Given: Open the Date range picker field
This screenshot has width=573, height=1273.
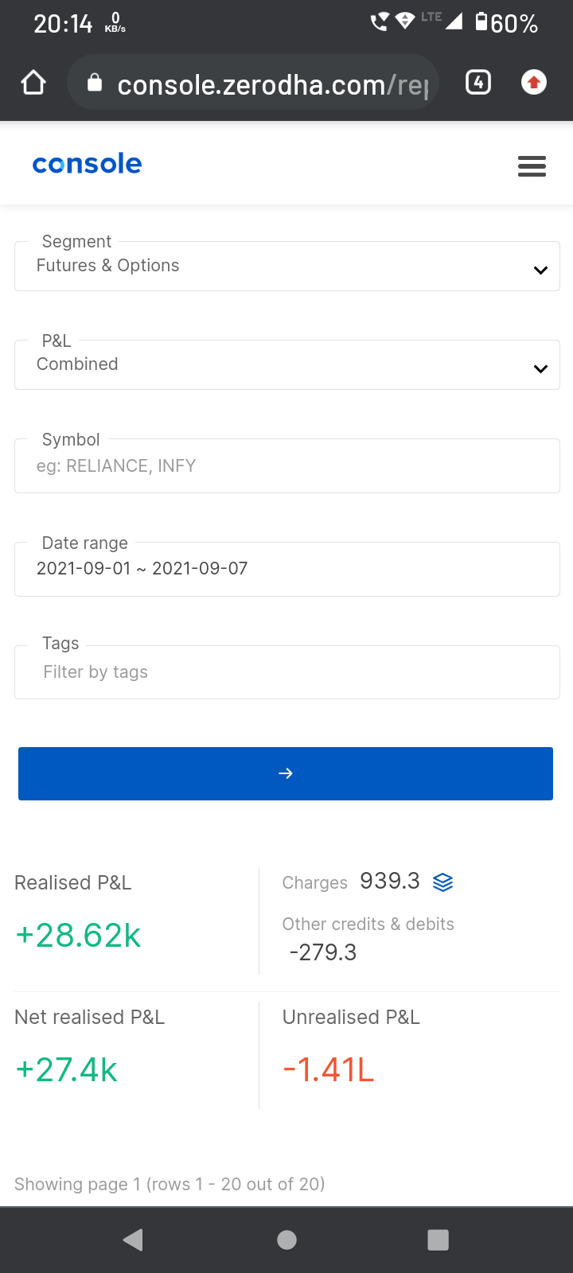Looking at the screenshot, I should [x=286, y=569].
